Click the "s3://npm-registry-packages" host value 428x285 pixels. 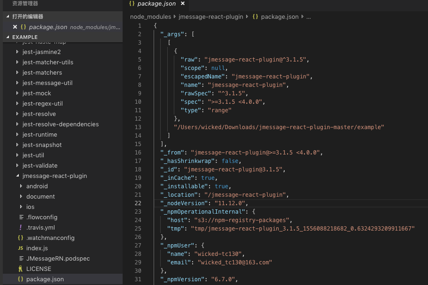(x=241, y=220)
